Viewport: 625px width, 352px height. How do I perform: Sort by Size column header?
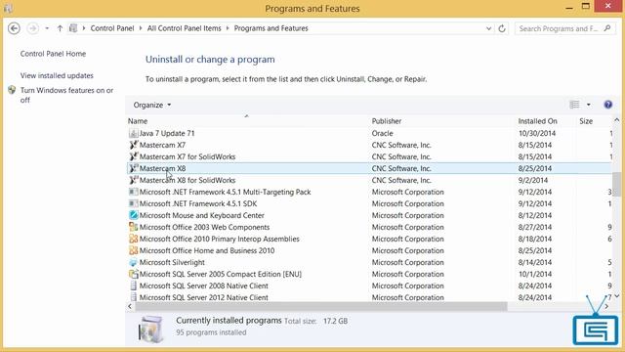pos(586,121)
